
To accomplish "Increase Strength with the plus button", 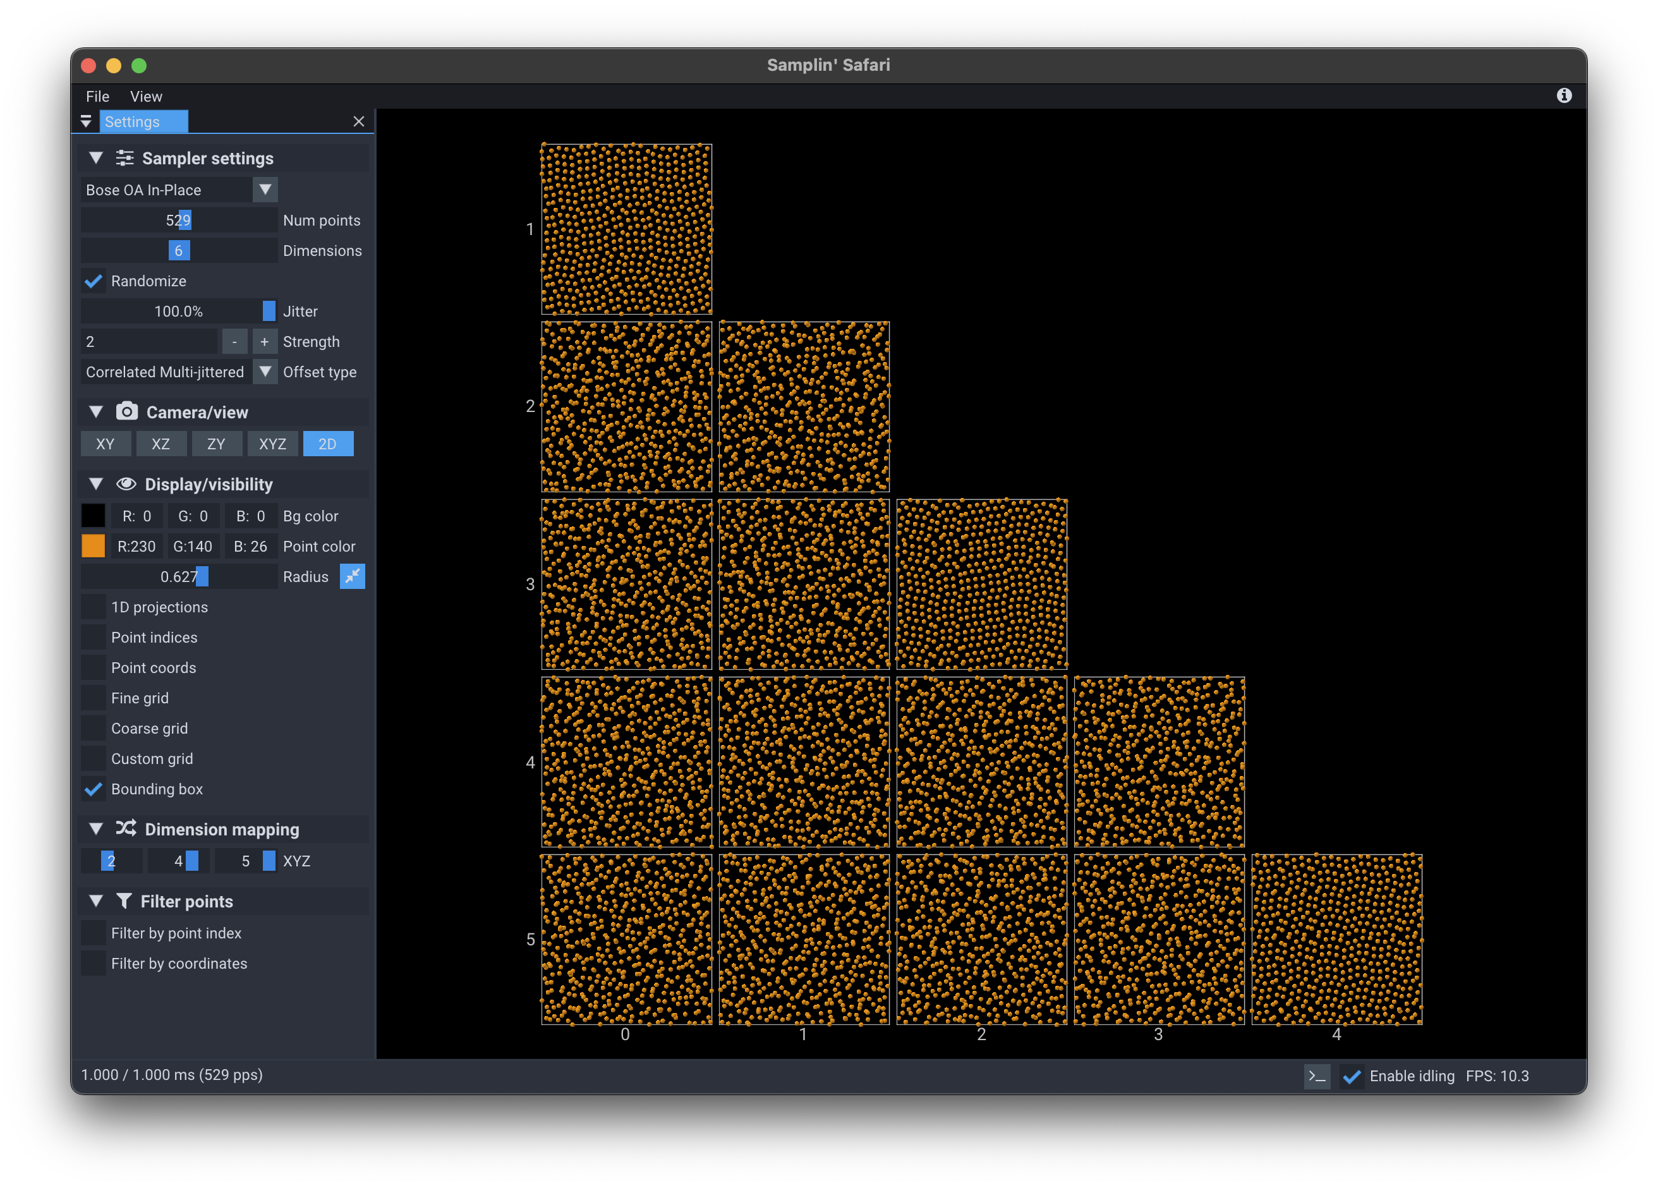I will pos(265,341).
